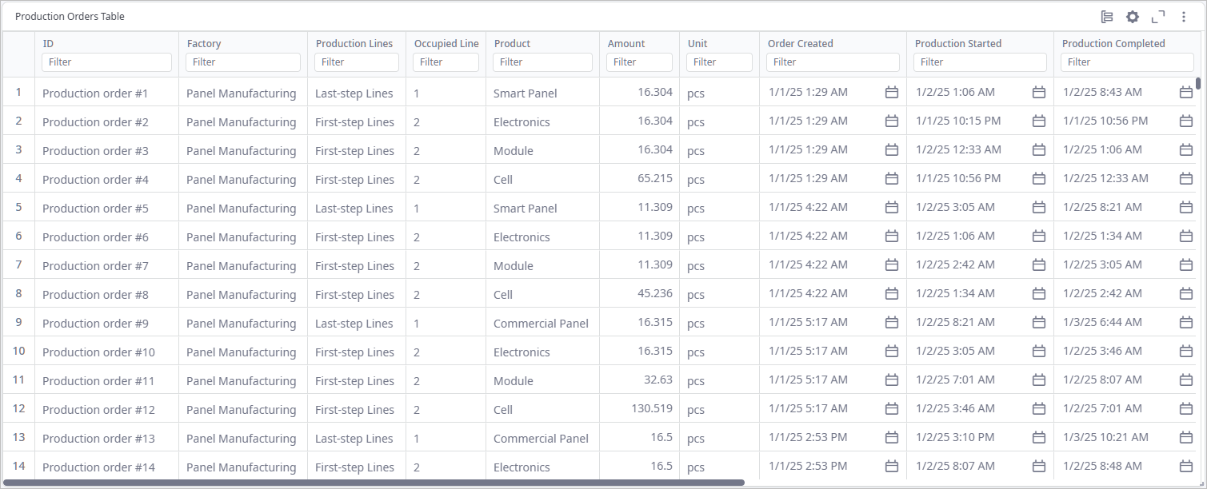Click the vertical scrollbar thumb on right
Image resolution: width=1207 pixels, height=489 pixels.
point(1198,83)
